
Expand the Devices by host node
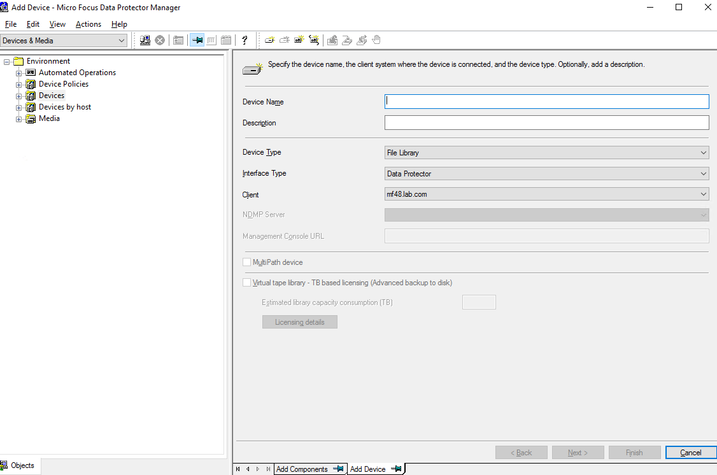point(18,108)
